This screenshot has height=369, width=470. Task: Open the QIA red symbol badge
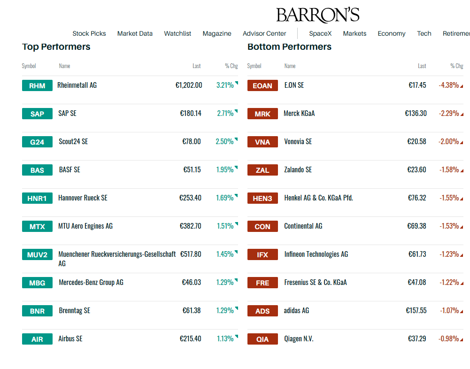(x=262, y=339)
